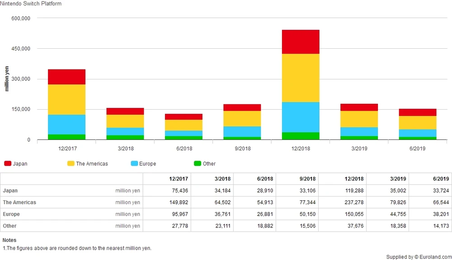Image resolution: width=452 pixels, height=260 pixels.
Task: Hide the Europe series via the legend
Action: (x=148, y=163)
